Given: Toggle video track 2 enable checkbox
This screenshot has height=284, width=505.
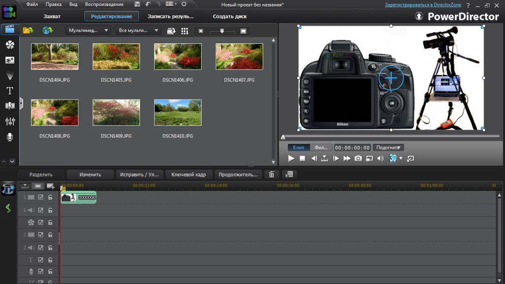Looking at the screenshot, I should click(40, 235).
